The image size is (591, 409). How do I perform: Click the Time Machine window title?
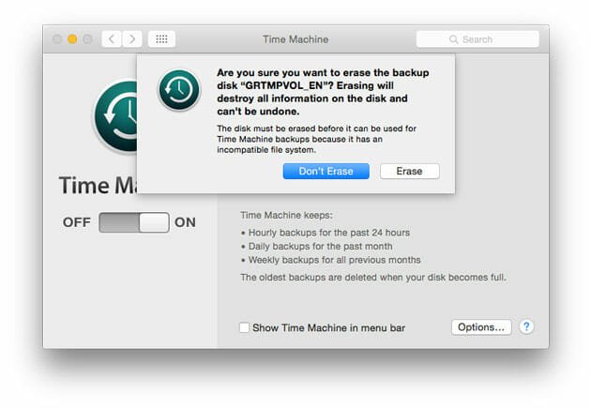pos(295,39)
